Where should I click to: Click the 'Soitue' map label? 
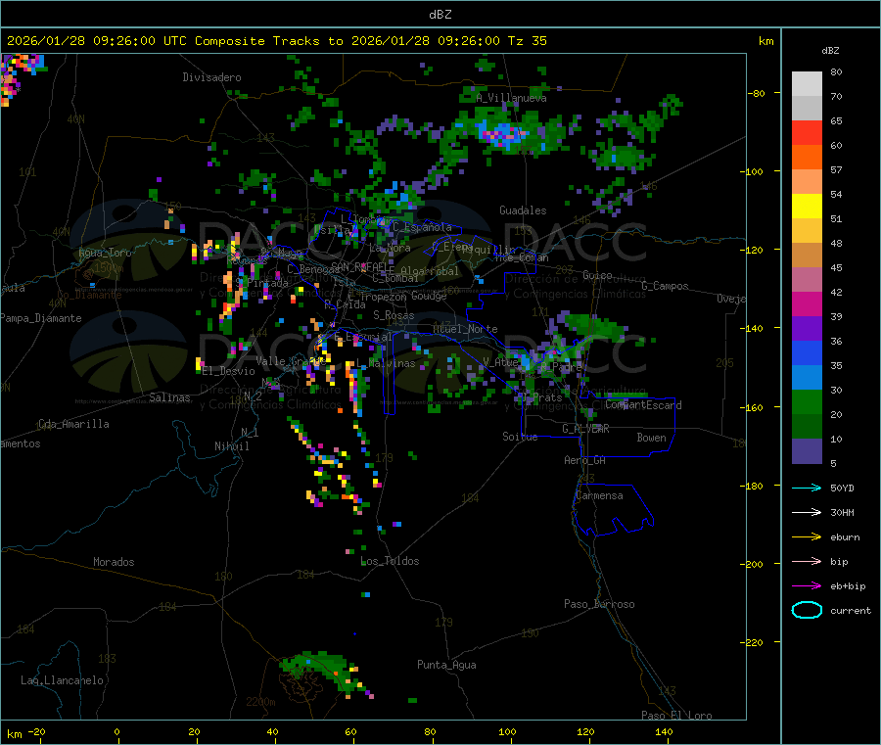[520, 437]
